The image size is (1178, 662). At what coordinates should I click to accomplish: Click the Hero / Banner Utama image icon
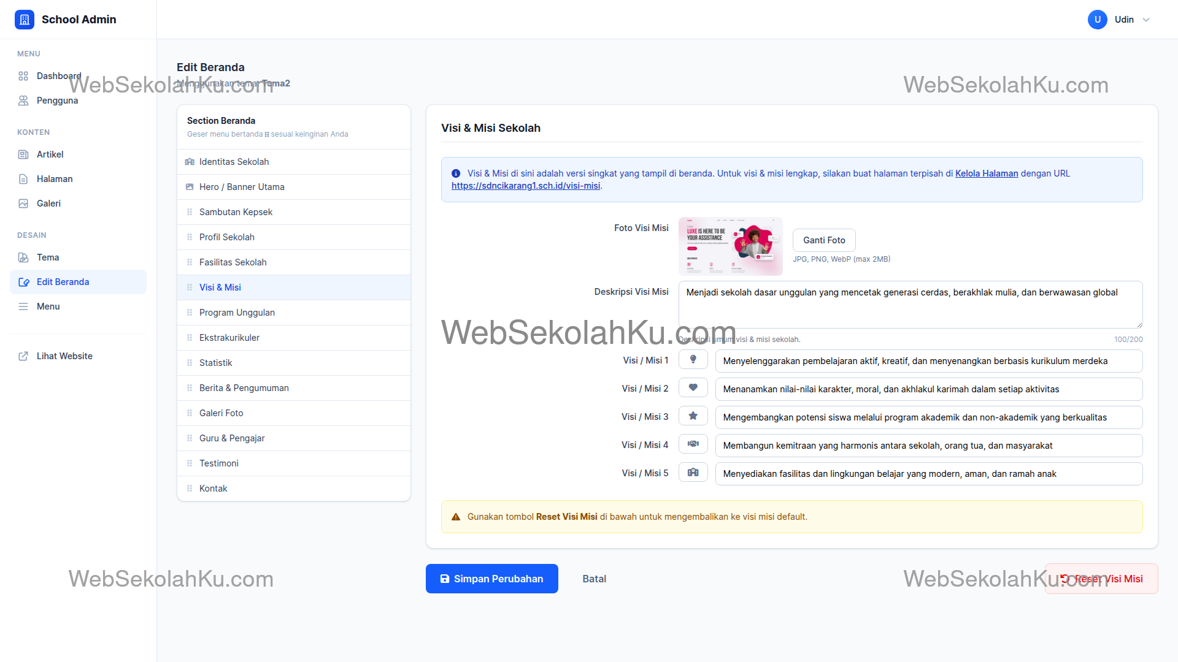[190, 187]
